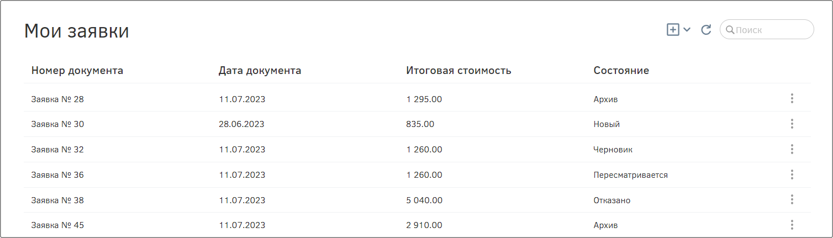Open the three-dot menu for Заявка № 30
833x238 pixels.
click(x=792, y=124)
